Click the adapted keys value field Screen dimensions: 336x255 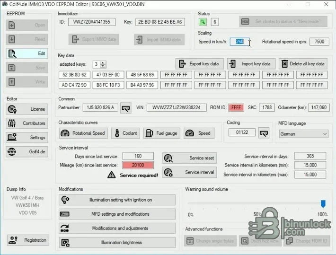tap(97, 64)
